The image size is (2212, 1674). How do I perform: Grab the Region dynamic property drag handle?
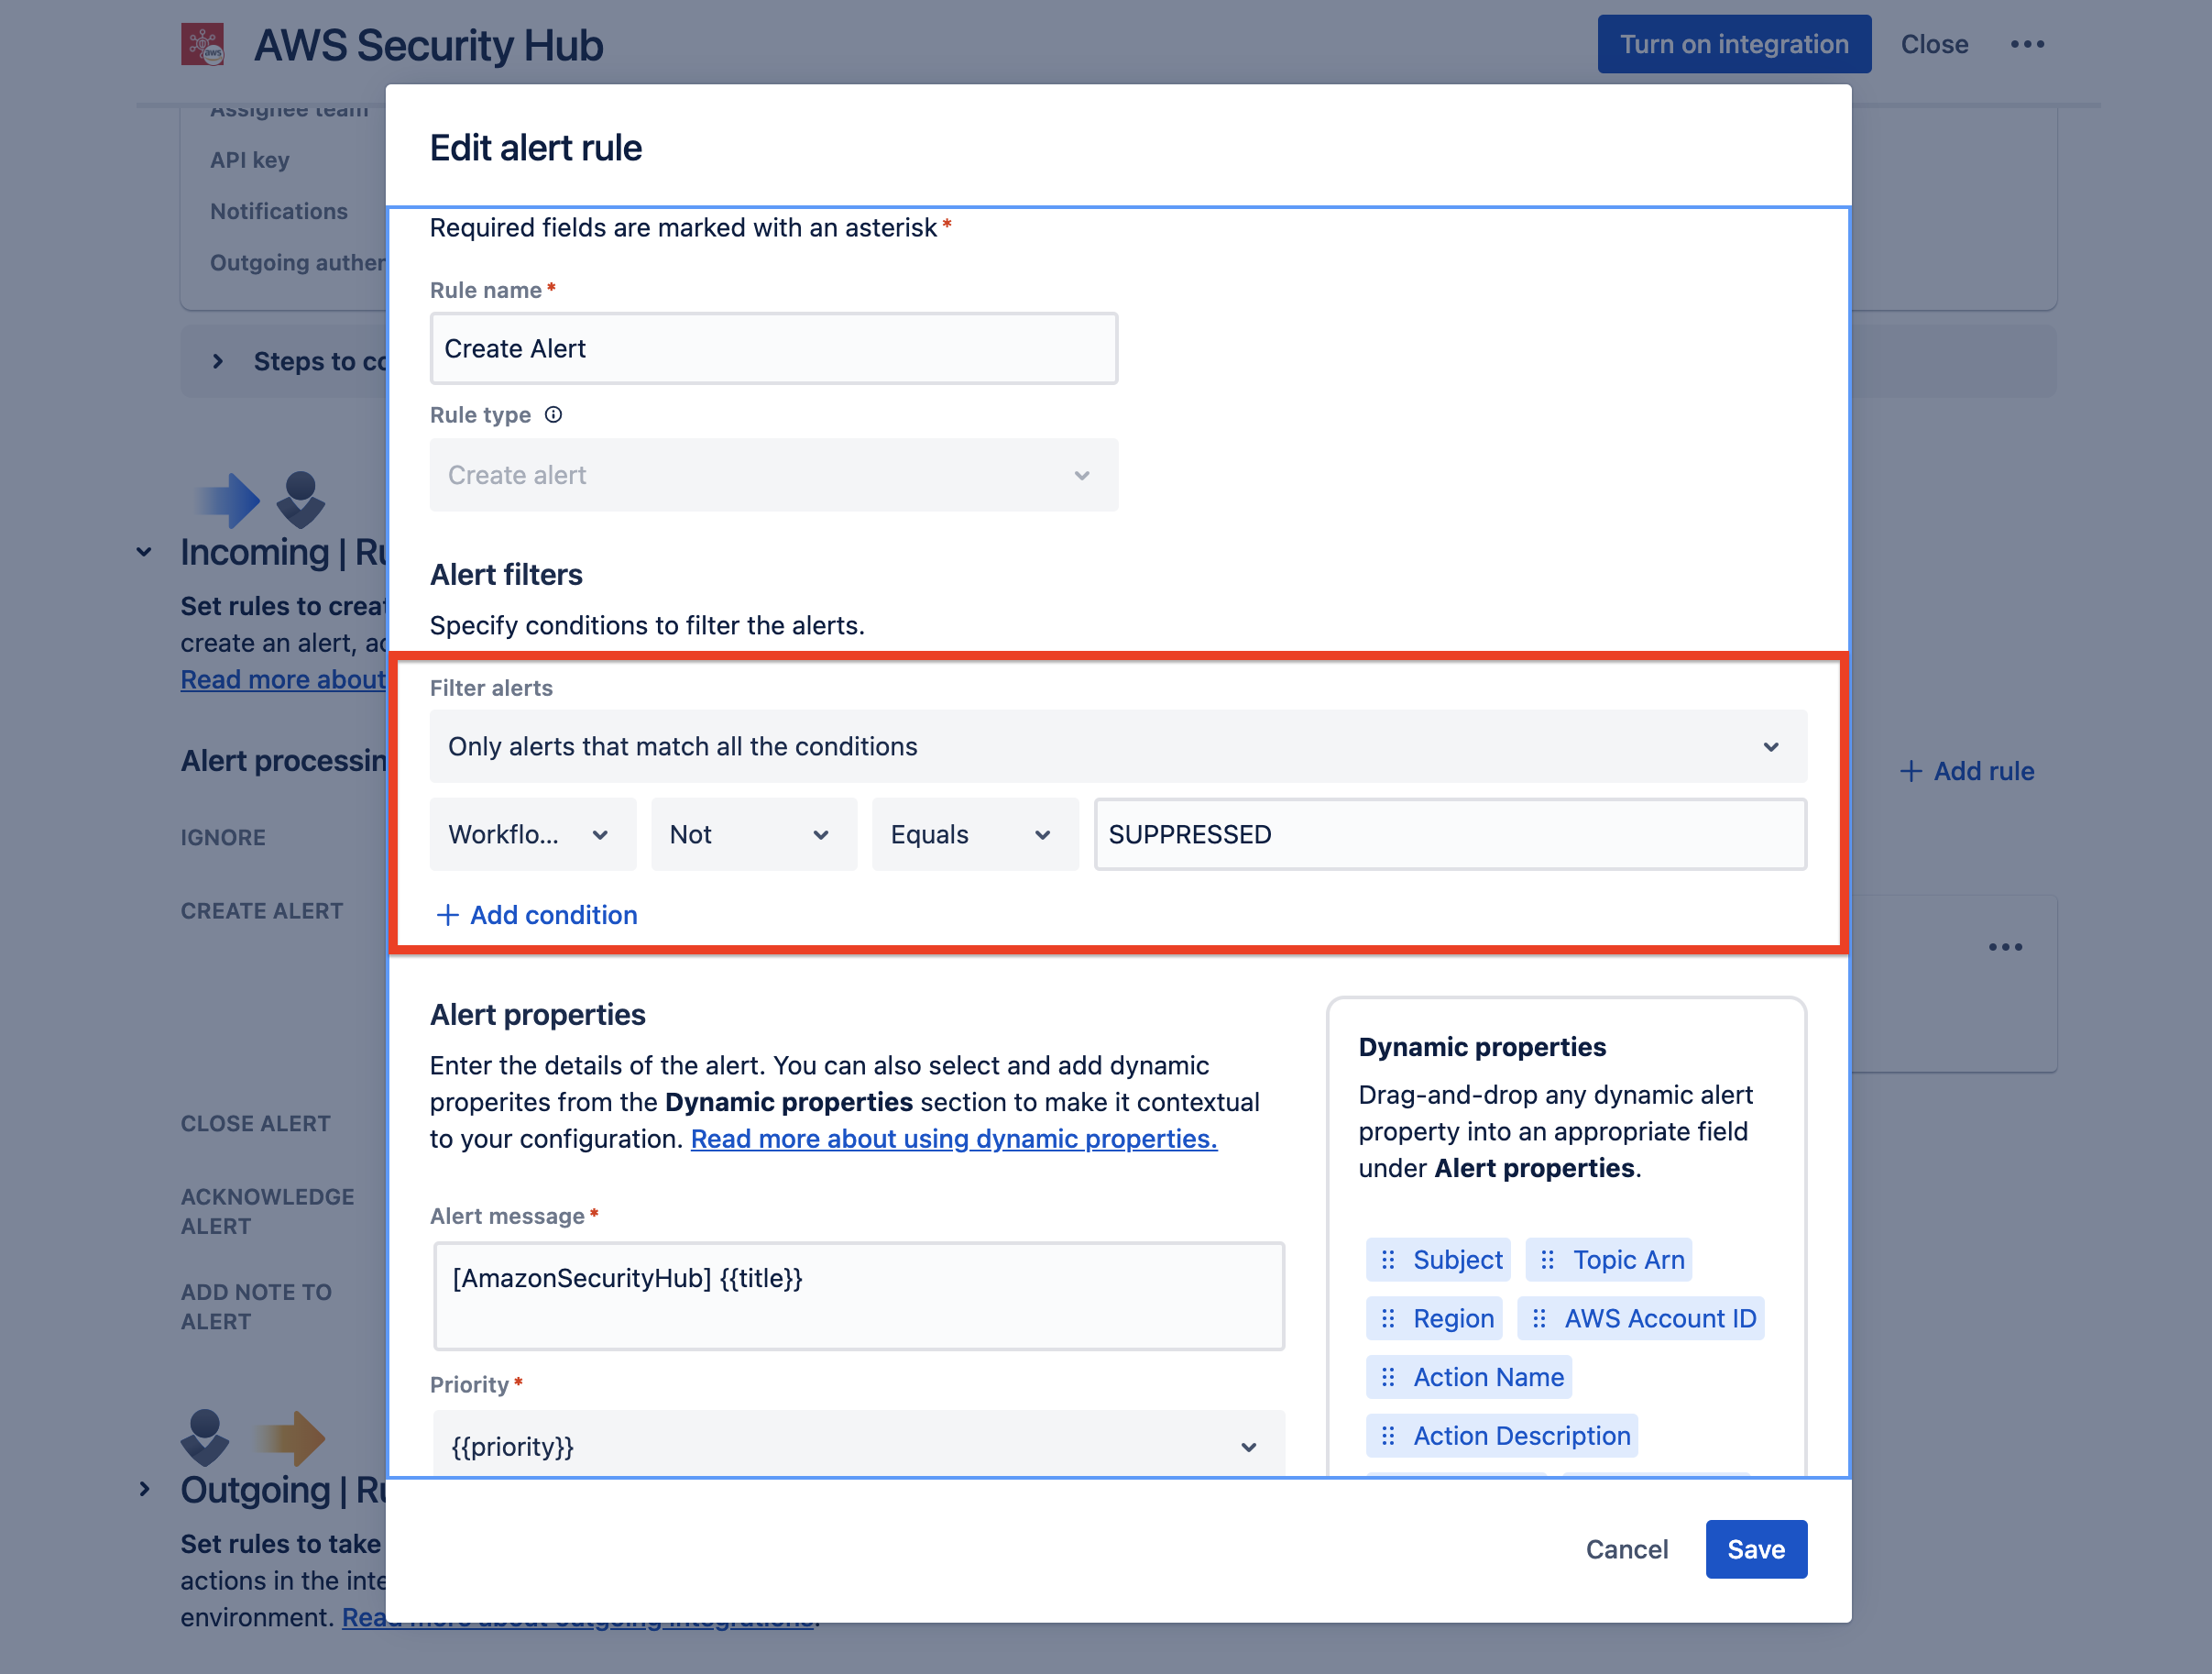(x=1388, y=1317)
